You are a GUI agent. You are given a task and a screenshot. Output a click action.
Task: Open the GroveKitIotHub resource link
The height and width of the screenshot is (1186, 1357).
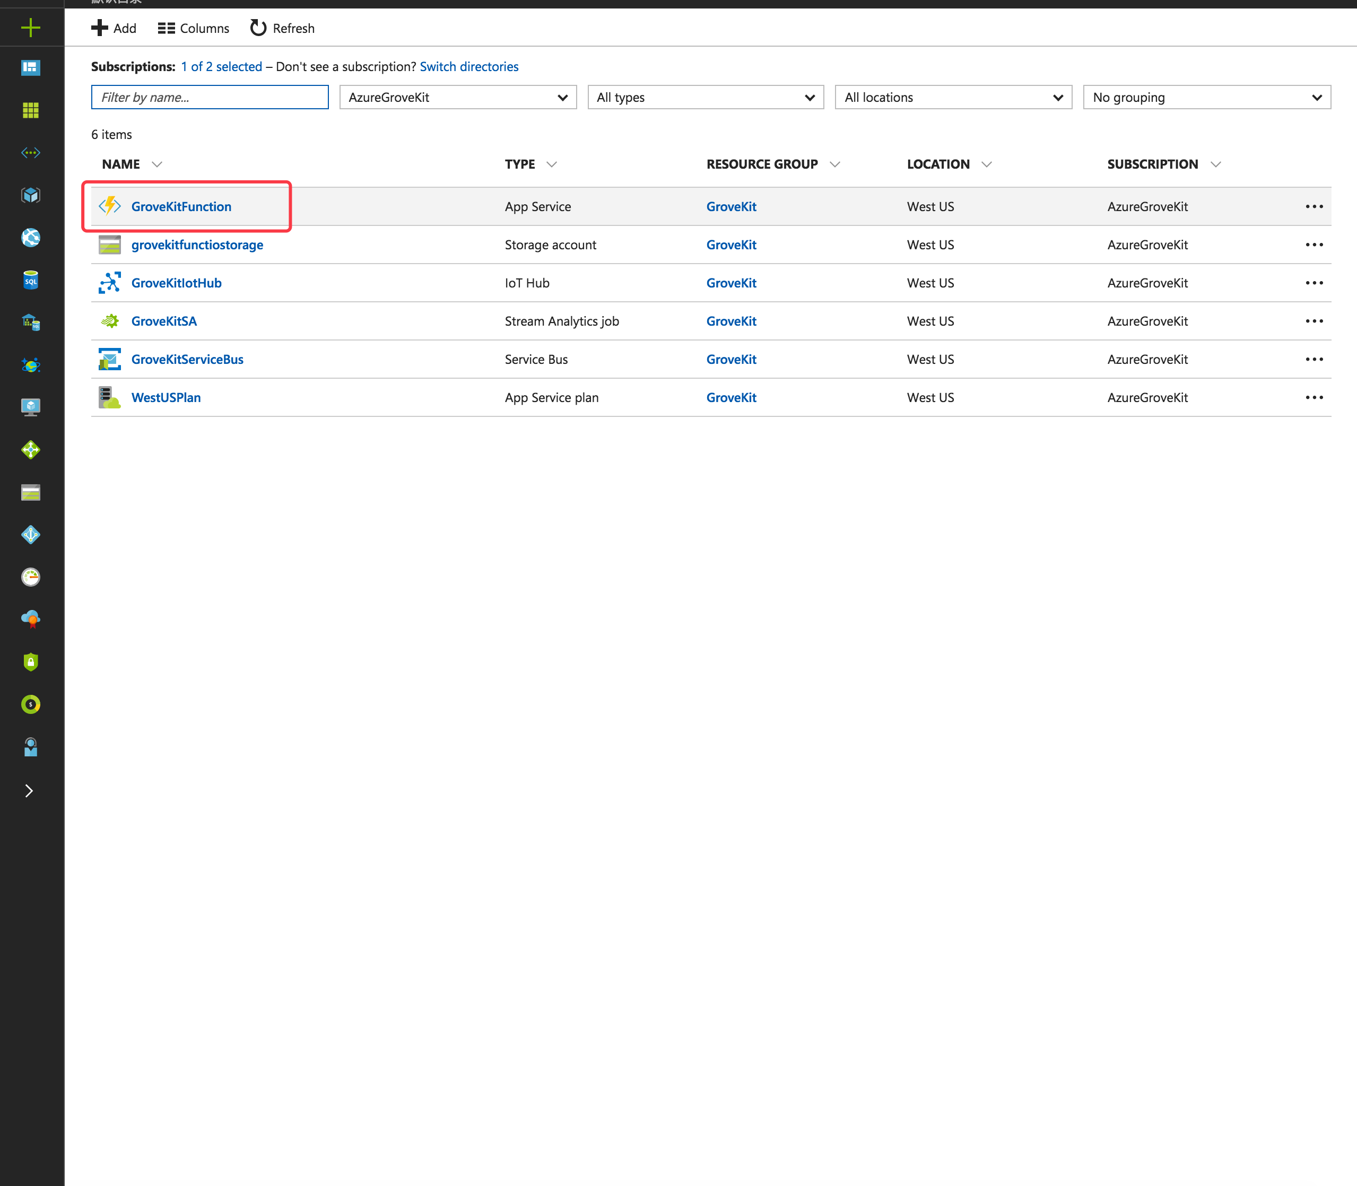(176, 283)
